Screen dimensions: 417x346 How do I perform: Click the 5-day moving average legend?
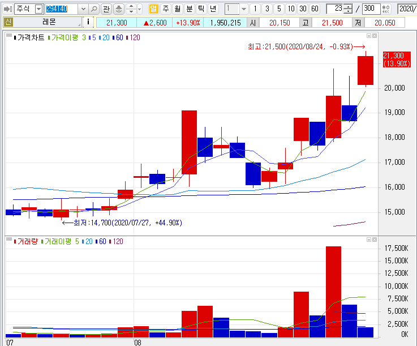(92, 37)
